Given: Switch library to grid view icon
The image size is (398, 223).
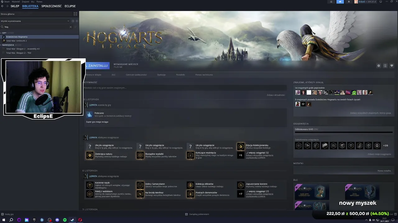Looking at the screenshot, I should [75, 14].
